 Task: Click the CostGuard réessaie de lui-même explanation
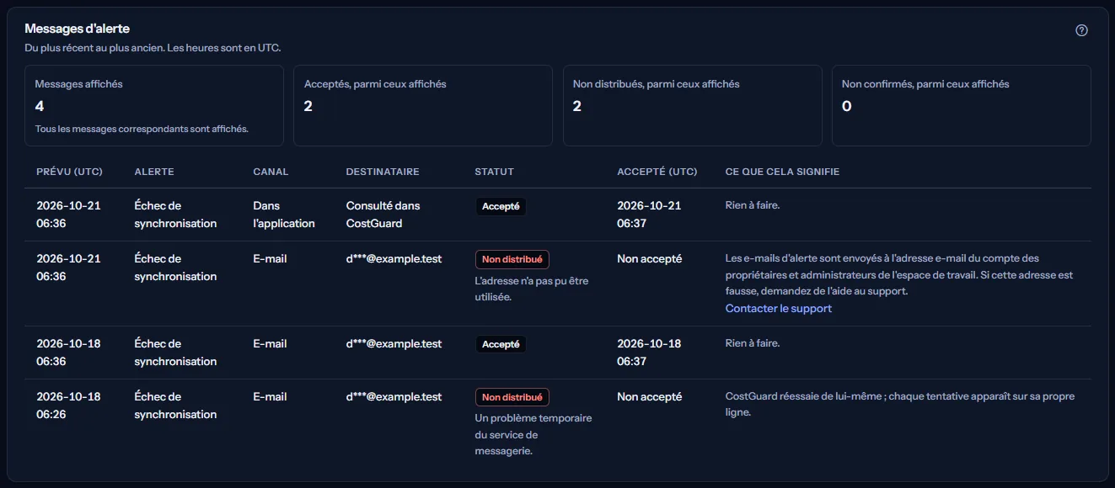click(900, 405)
